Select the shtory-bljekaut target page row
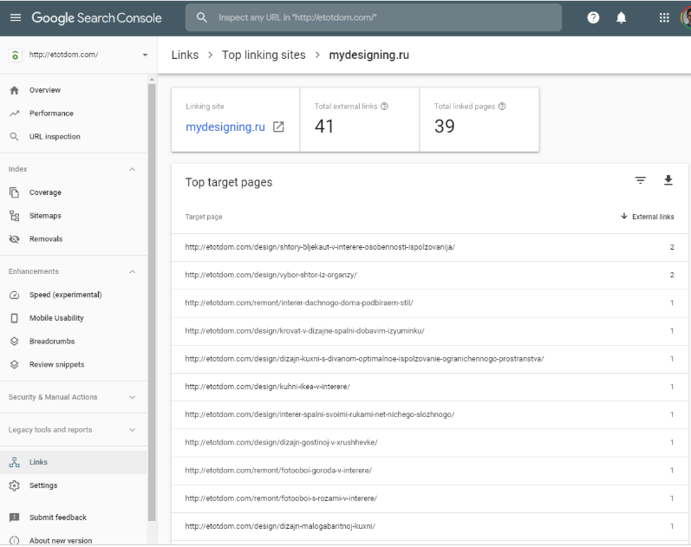This screenshot has height=547, width=691. point(319,247)
